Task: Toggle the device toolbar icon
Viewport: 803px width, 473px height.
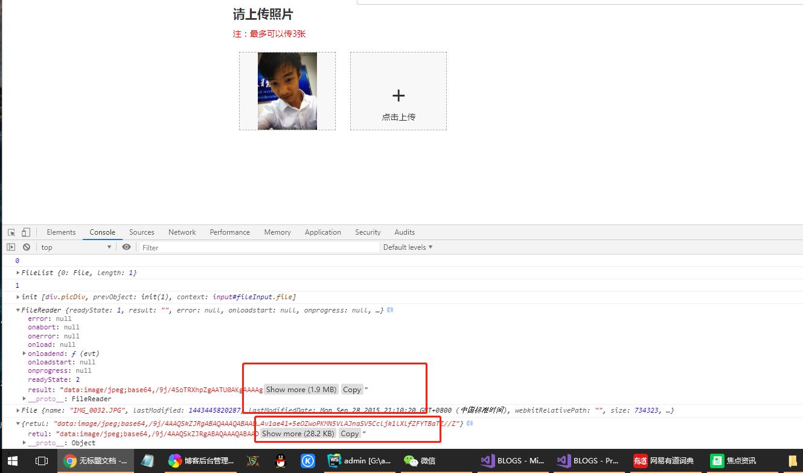Action: tap(26, 232)
